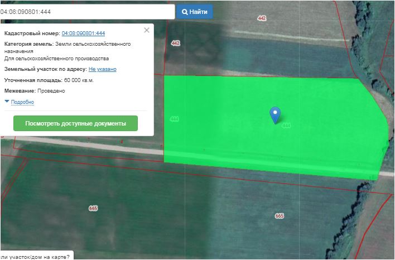This screenshot has height=260, width=395.
Task: Select parcel label 442 beside the popup
Action: [176, 43]
